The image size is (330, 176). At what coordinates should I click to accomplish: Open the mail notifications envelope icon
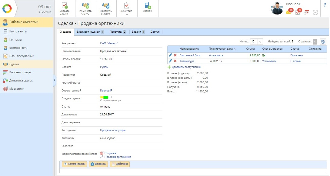[x=289, y=12]
